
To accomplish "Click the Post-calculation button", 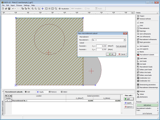I will [x=121, y=46].
